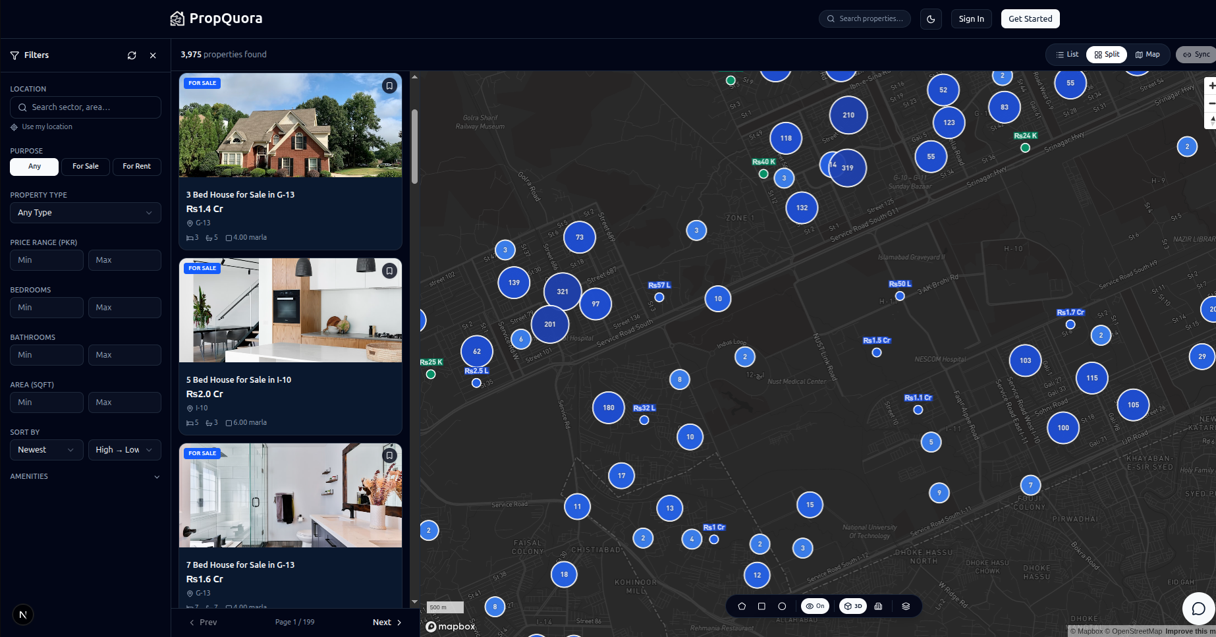Toggle the Sync map button

[x=1197, y=55]
